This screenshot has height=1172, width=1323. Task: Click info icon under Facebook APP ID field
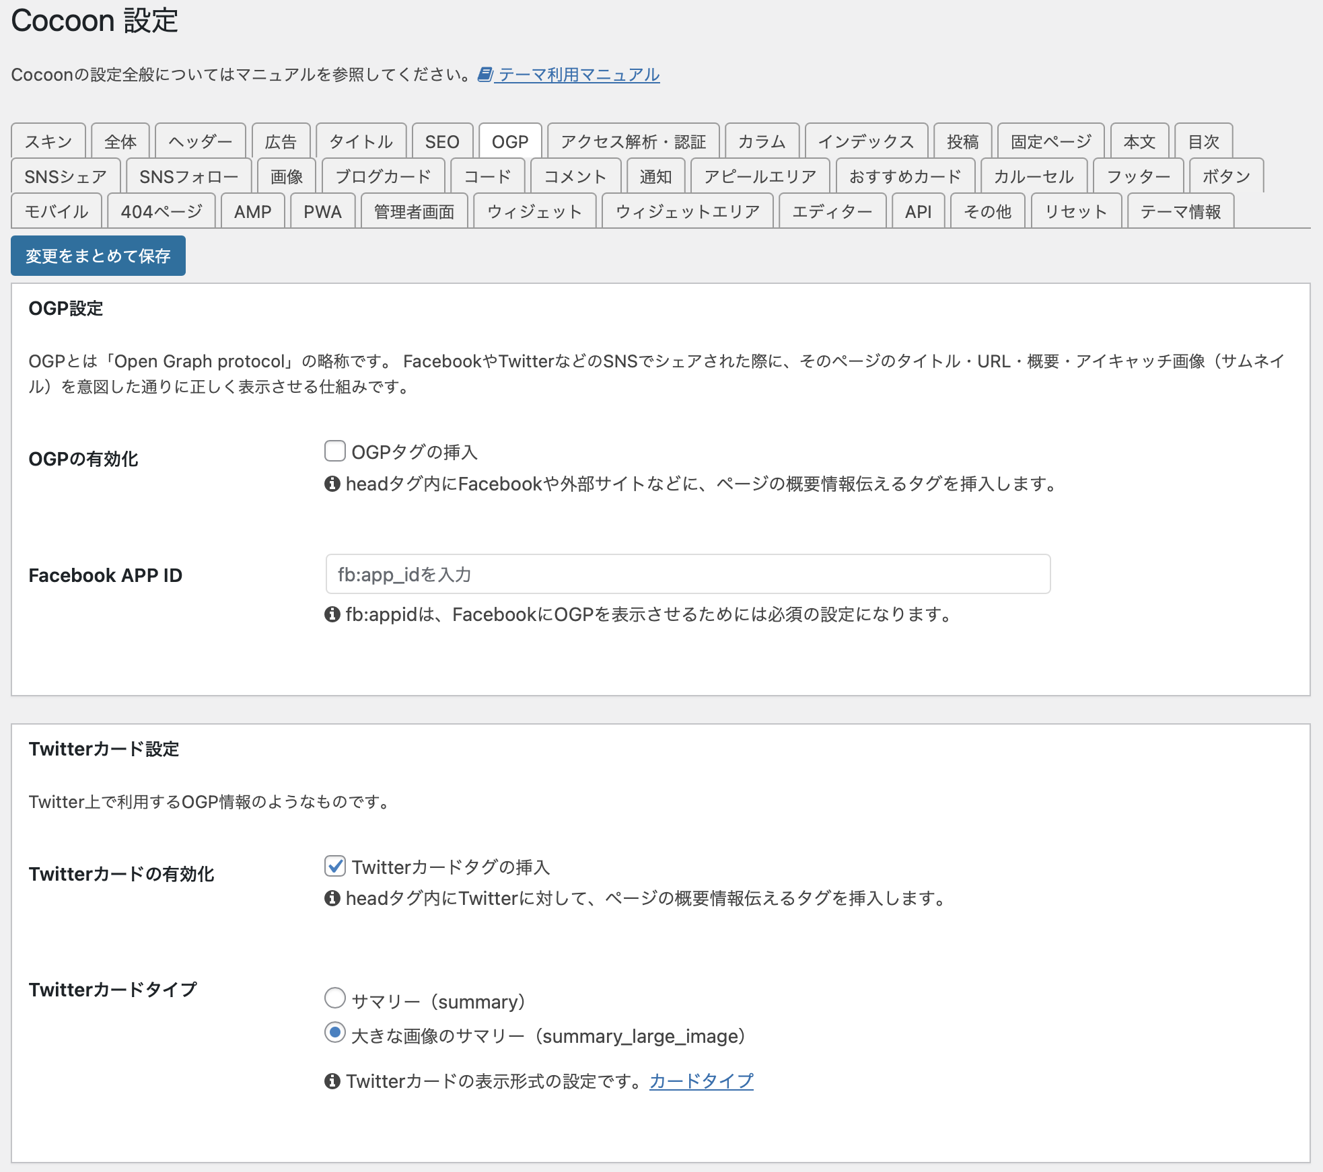(332, 614)
